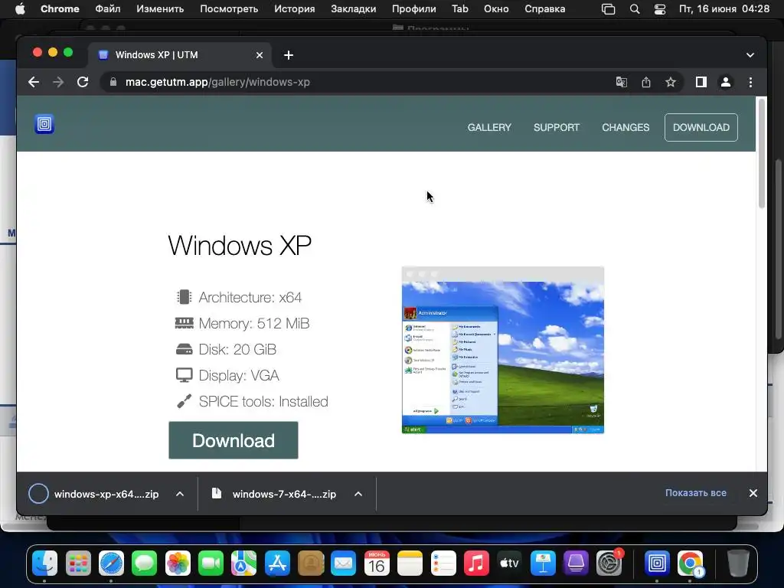Bookmark this page with the star icon
The height and width of the screenshot is (588, 784).
671,82
